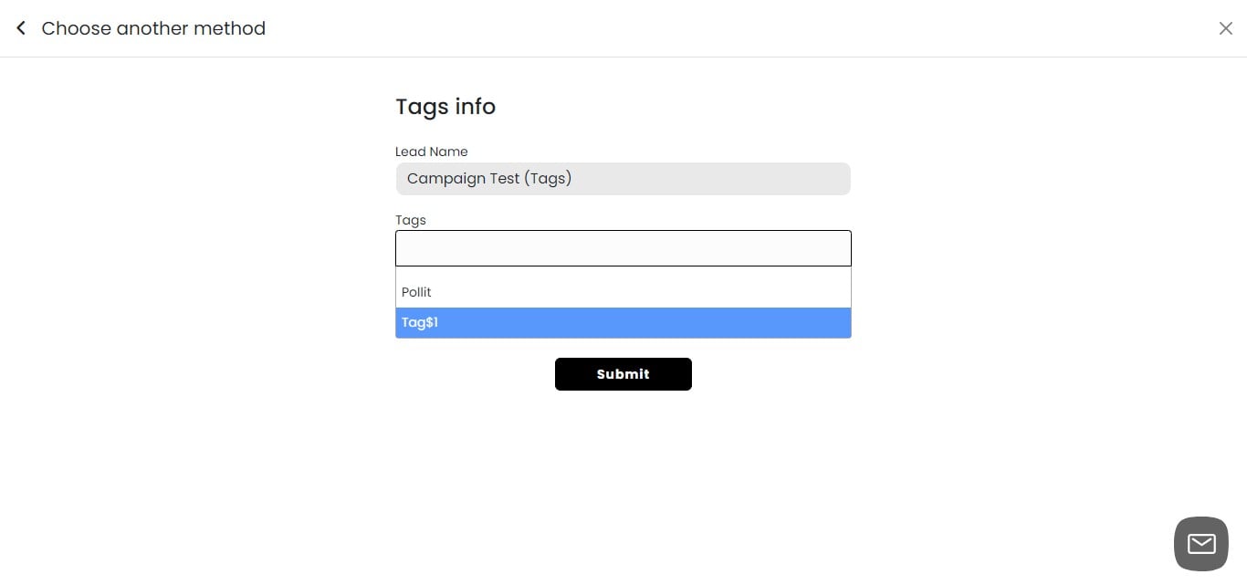Select the left-chevron beside Choose another method

click(x=20, y=27)
